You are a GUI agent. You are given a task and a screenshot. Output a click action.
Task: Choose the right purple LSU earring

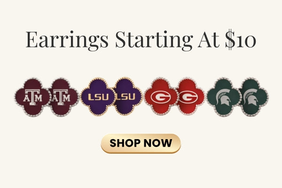127,97
